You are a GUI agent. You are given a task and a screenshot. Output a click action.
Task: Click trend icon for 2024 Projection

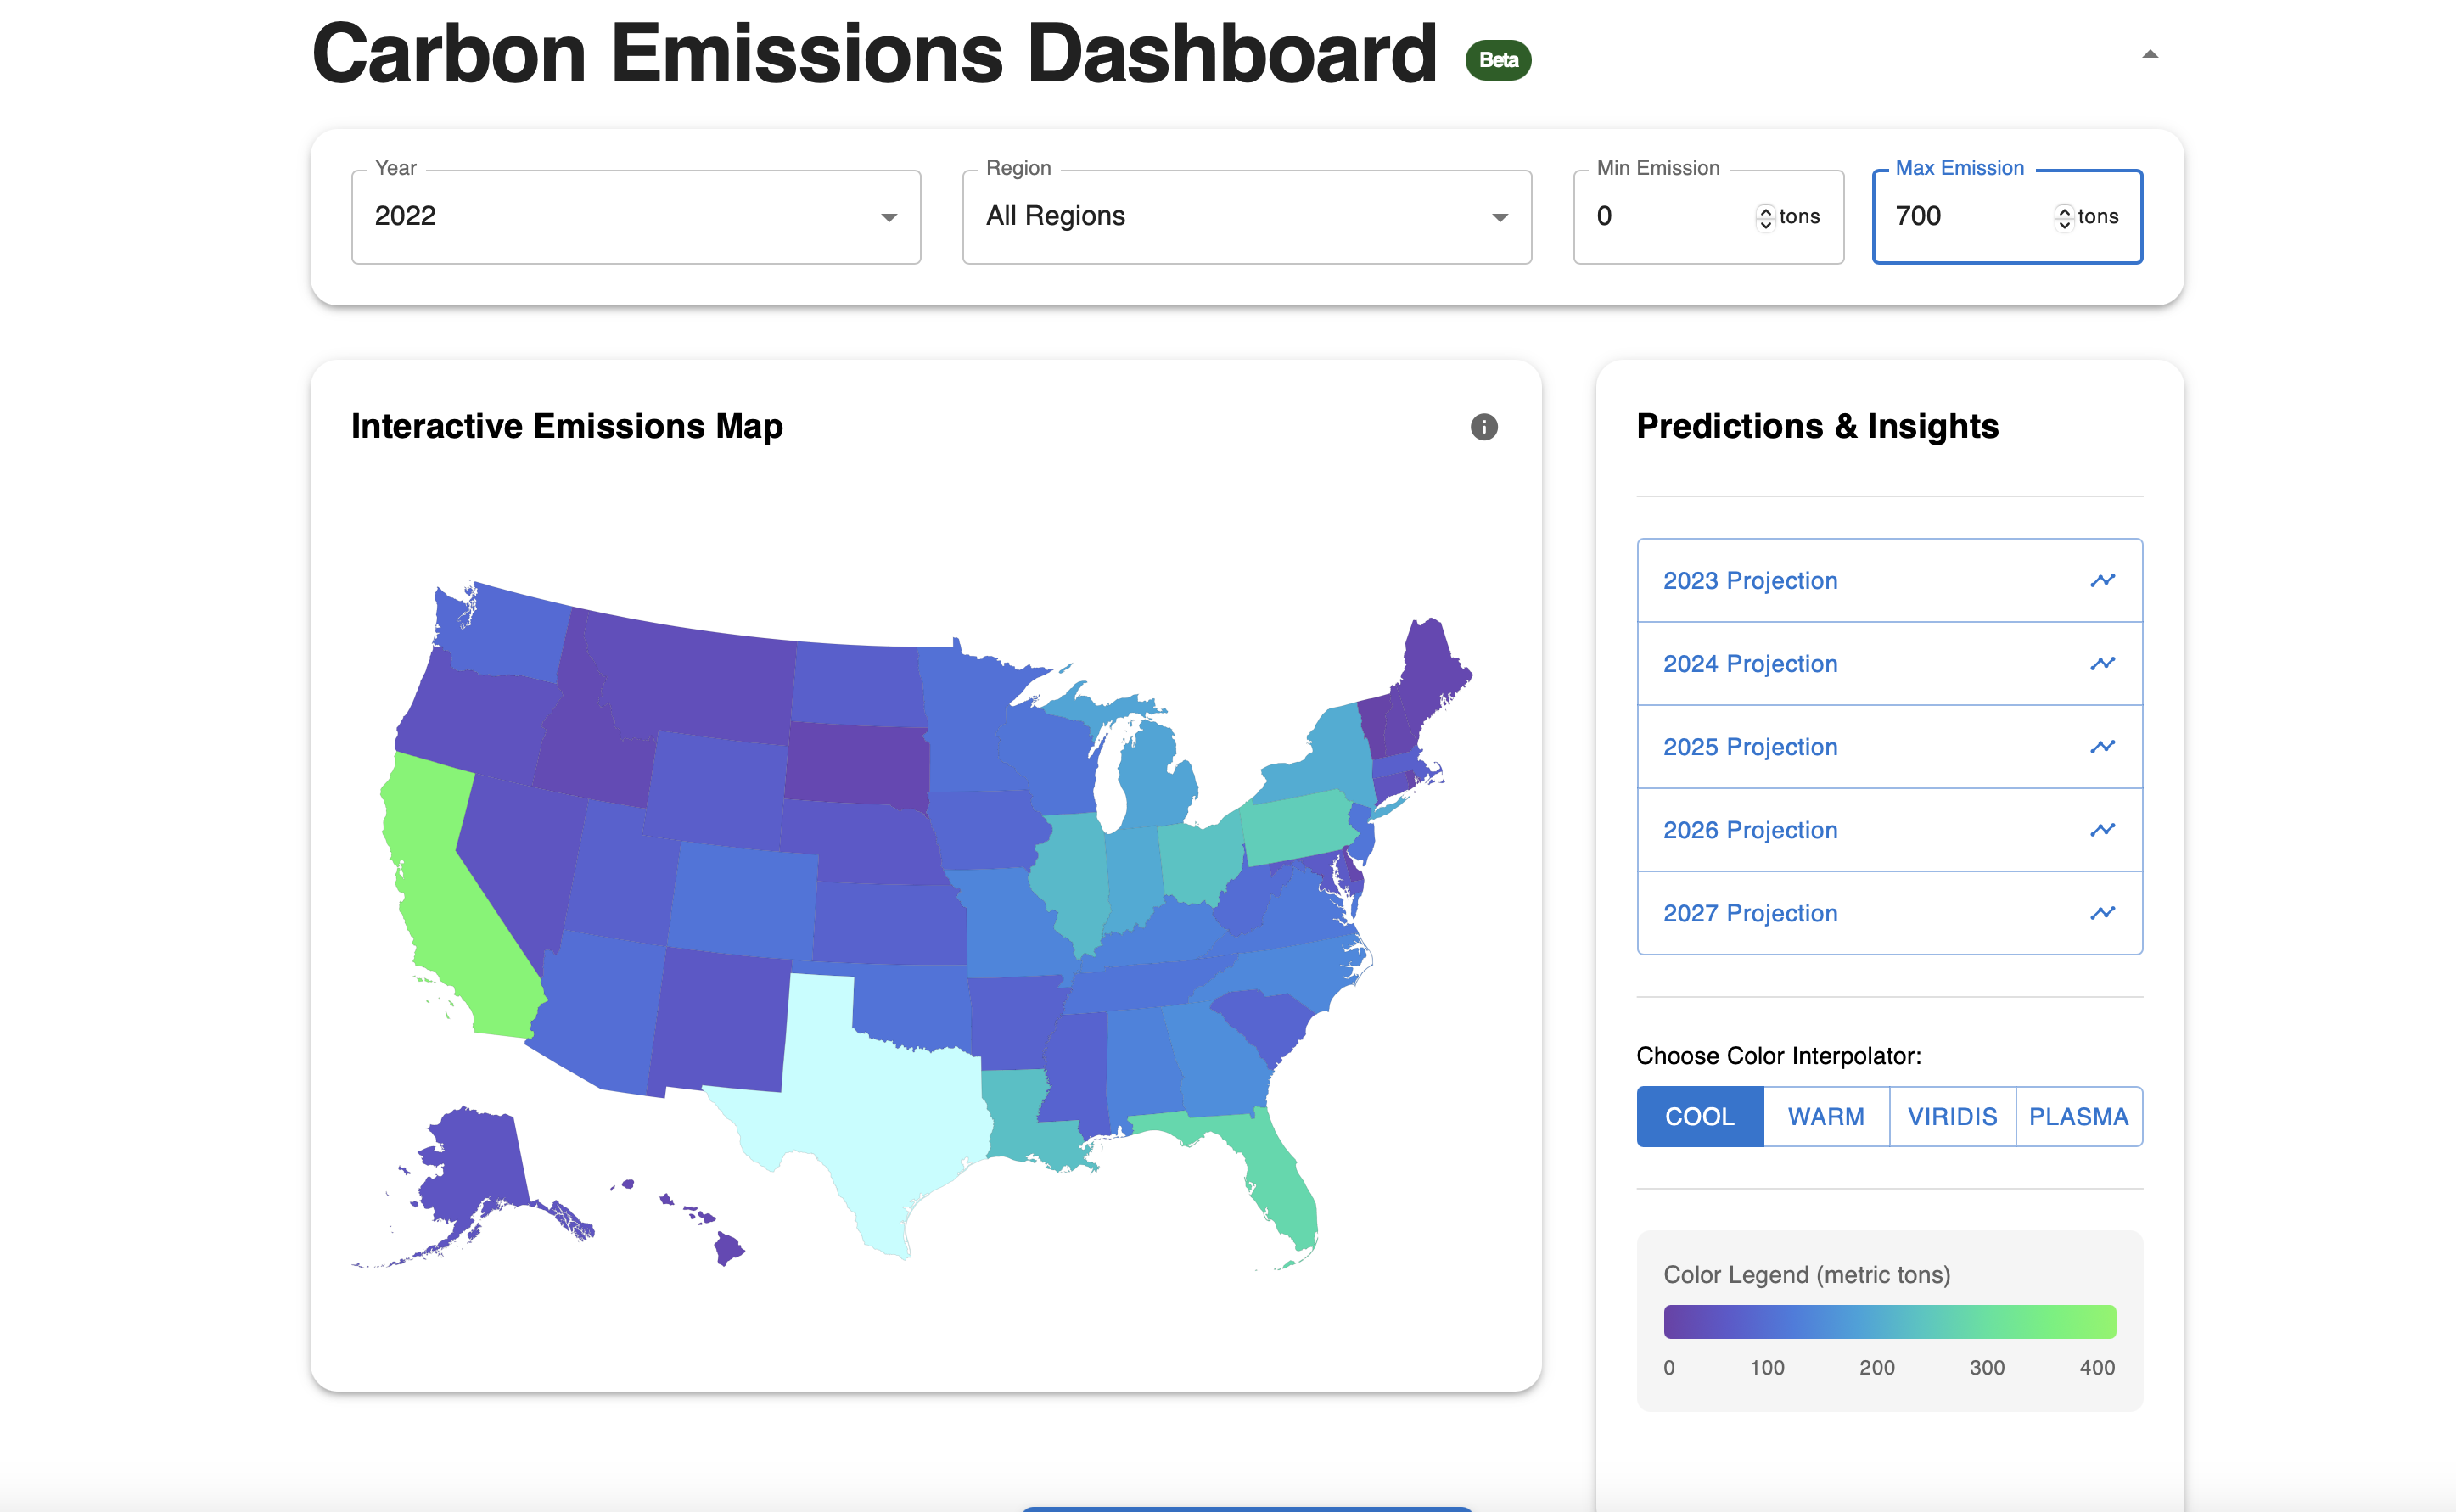click(x=2102, y=663)
